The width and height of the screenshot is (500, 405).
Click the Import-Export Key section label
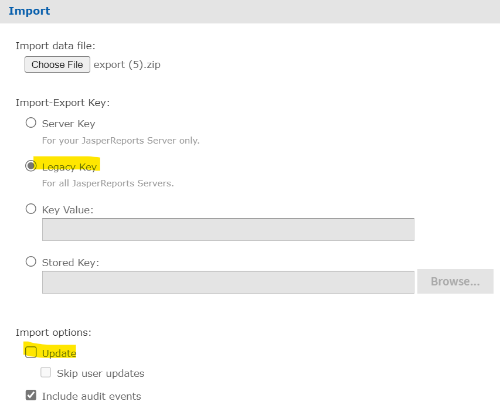63,103
